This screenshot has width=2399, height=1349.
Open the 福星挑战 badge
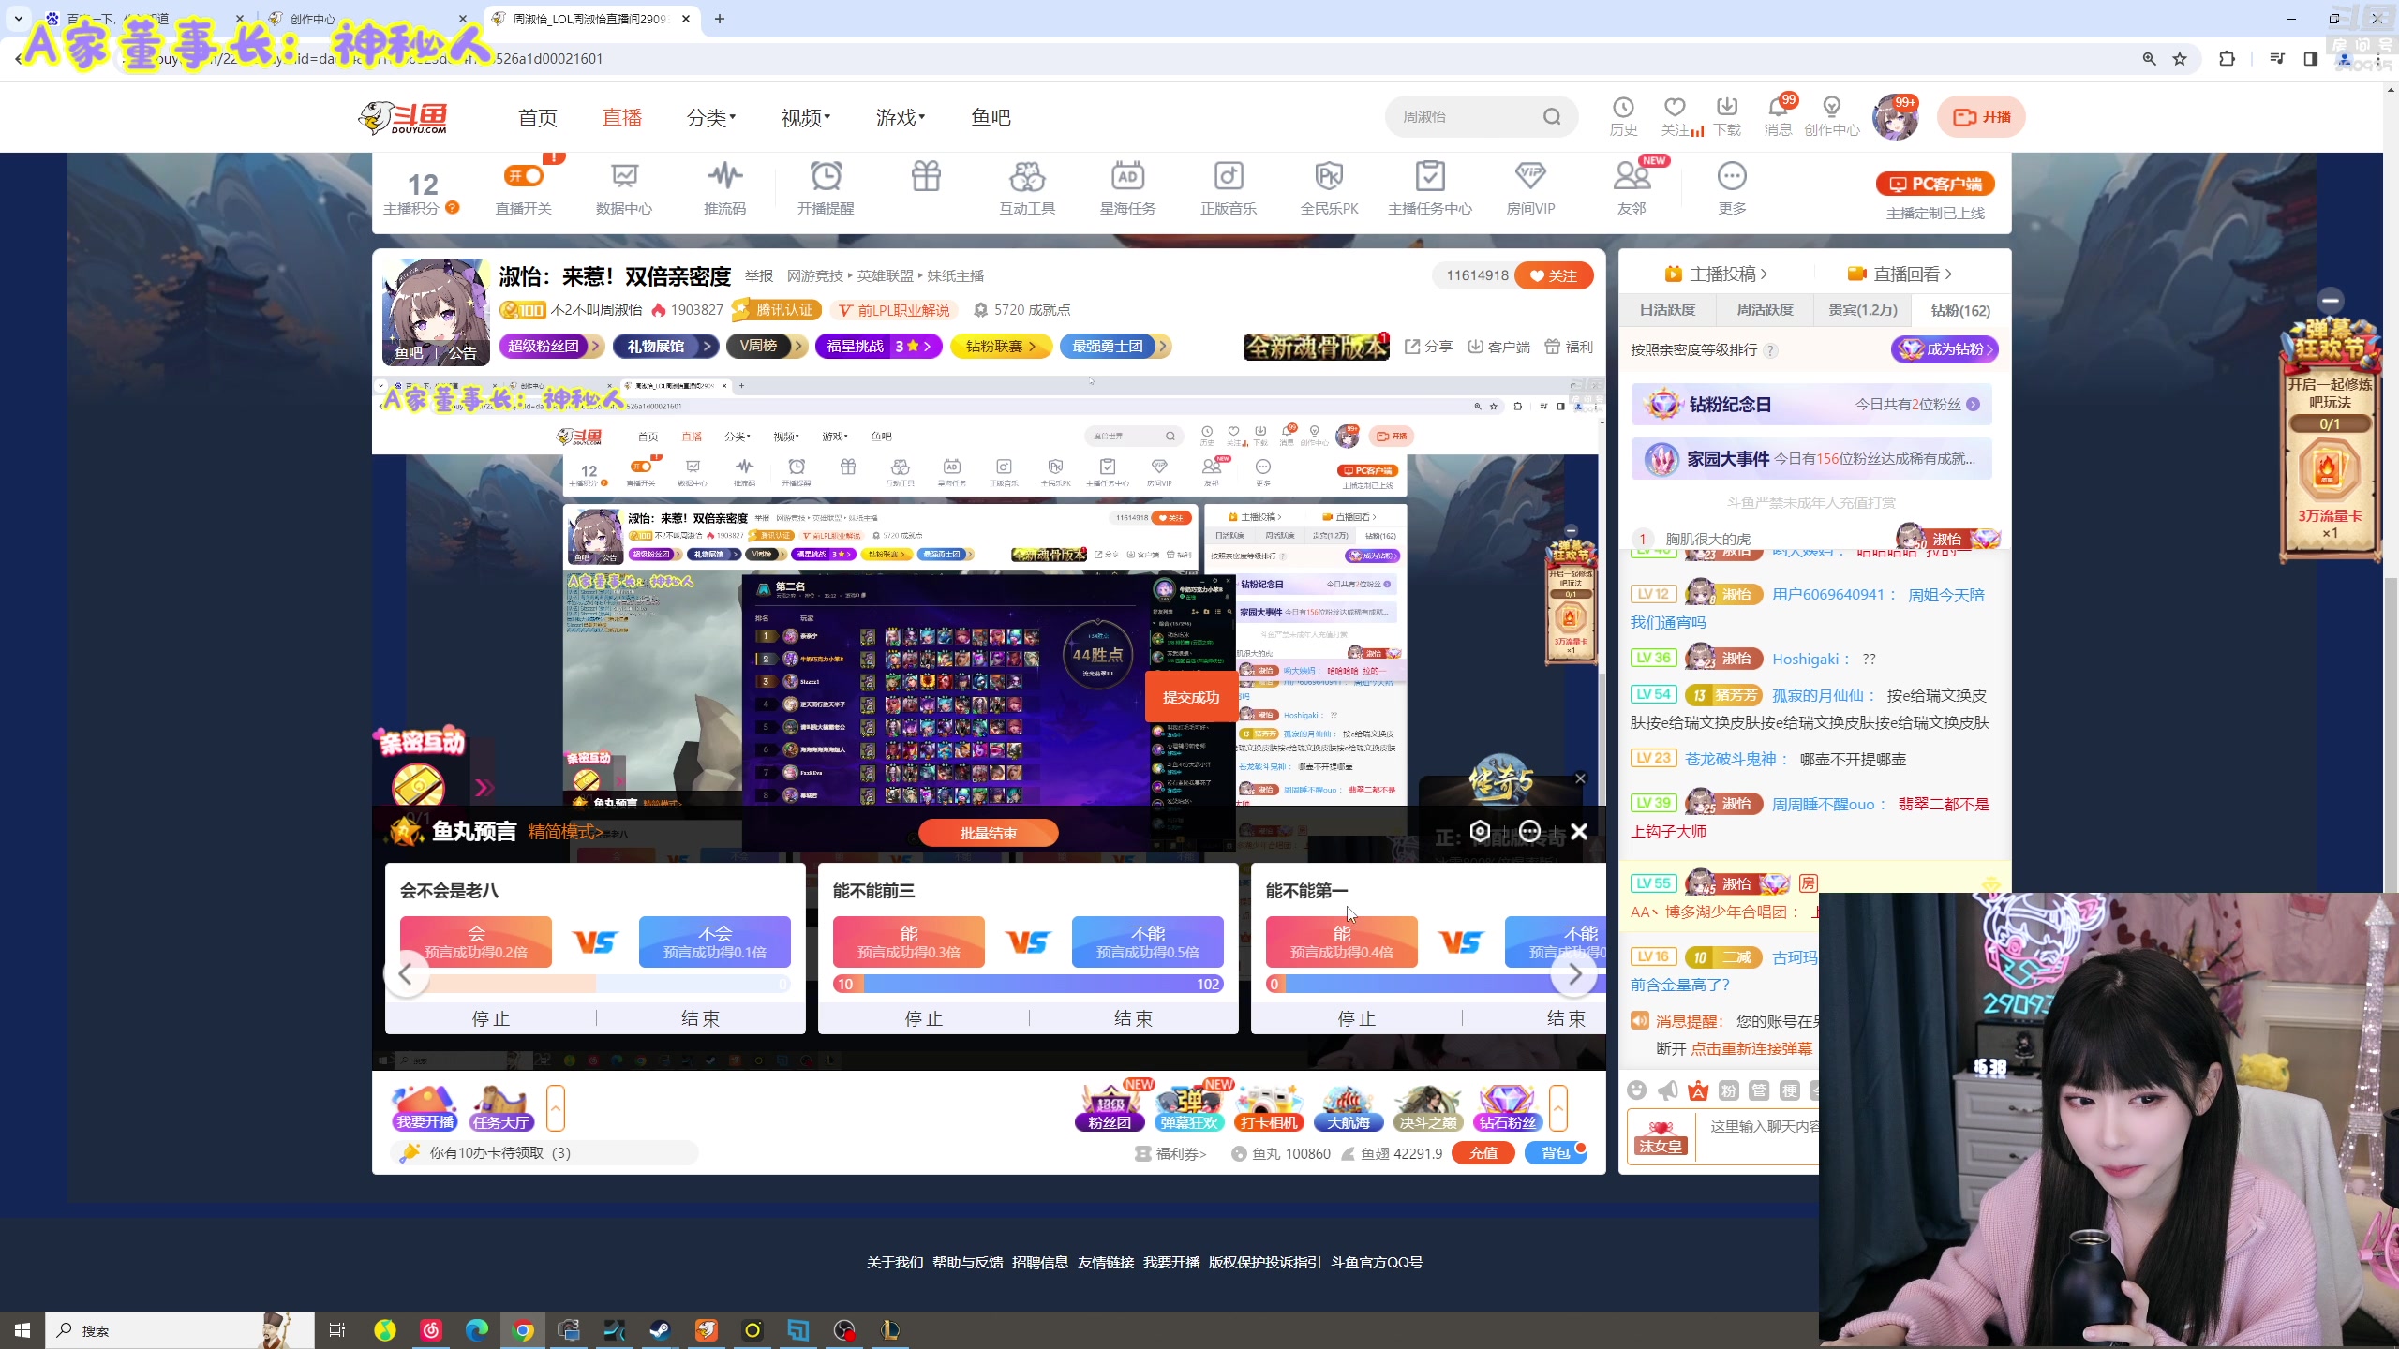click(878, 347)
